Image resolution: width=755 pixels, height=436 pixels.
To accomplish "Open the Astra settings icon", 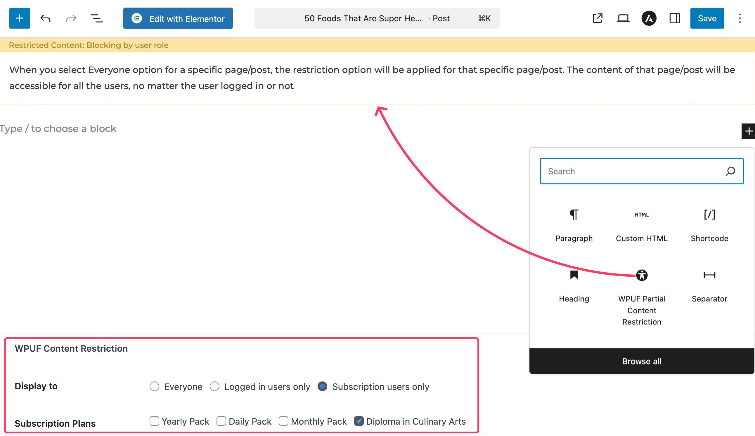I will pyautogui.click(x=649, y=18).
